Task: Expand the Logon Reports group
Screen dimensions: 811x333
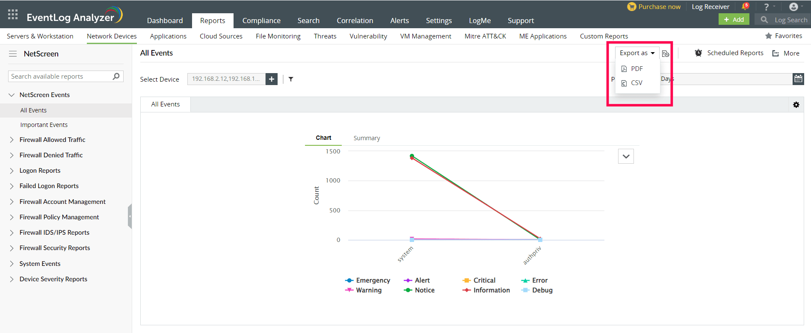Action: coord(12,171)
